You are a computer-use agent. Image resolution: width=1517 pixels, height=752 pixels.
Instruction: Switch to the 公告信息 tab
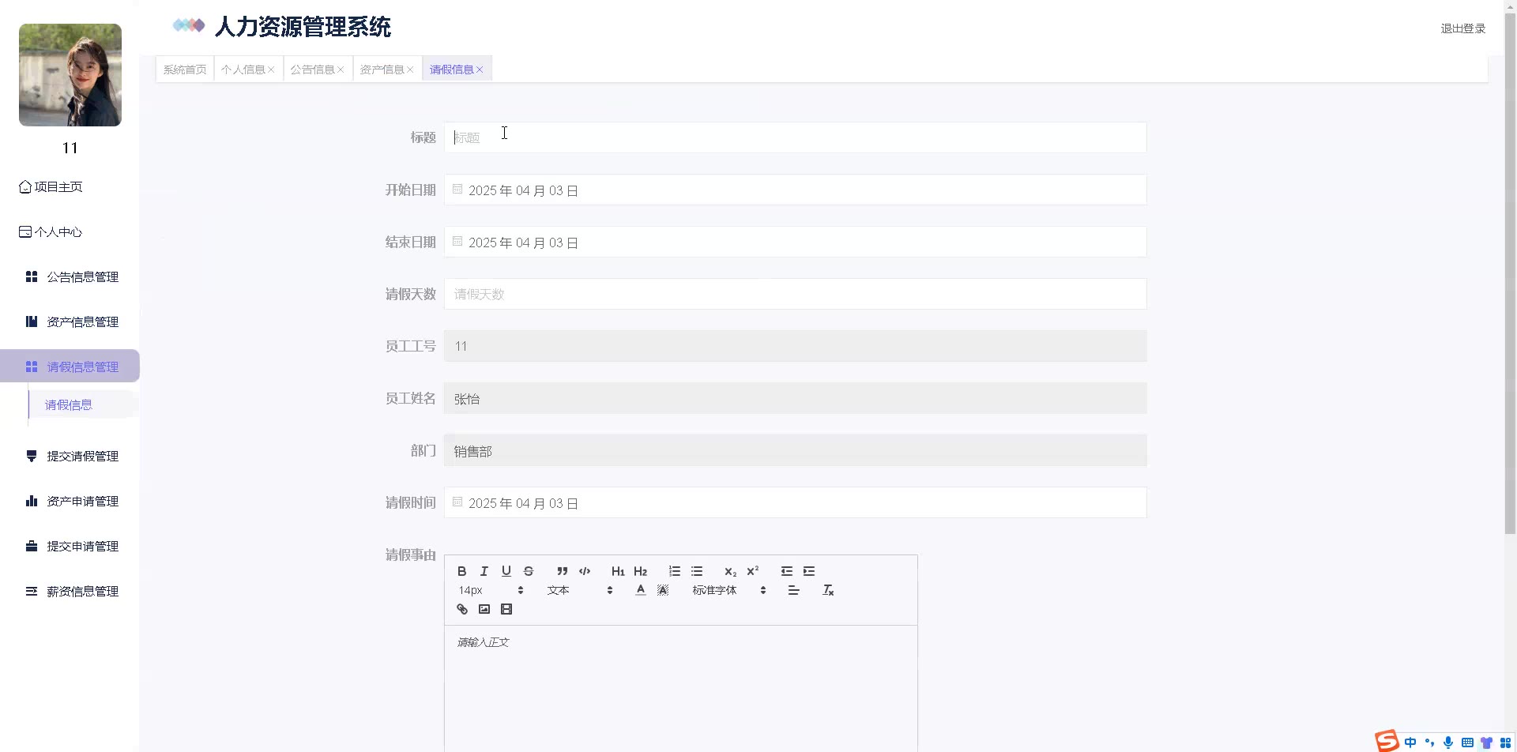click(x=313, y=70)
